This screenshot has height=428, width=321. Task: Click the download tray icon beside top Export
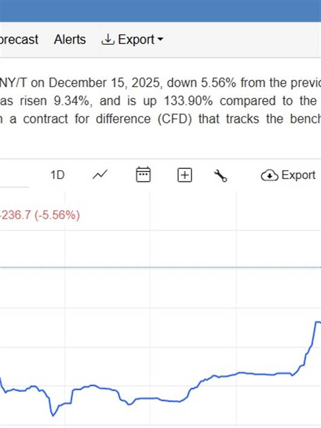108,40
